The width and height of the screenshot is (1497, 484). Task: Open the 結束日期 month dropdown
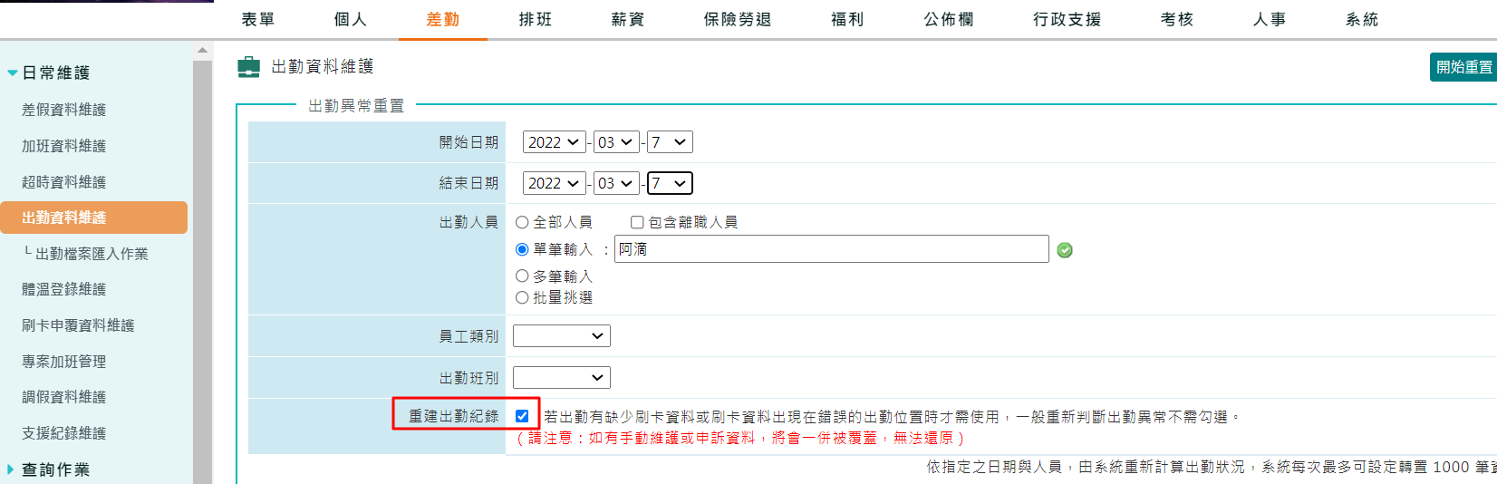[x=616, y=183]
